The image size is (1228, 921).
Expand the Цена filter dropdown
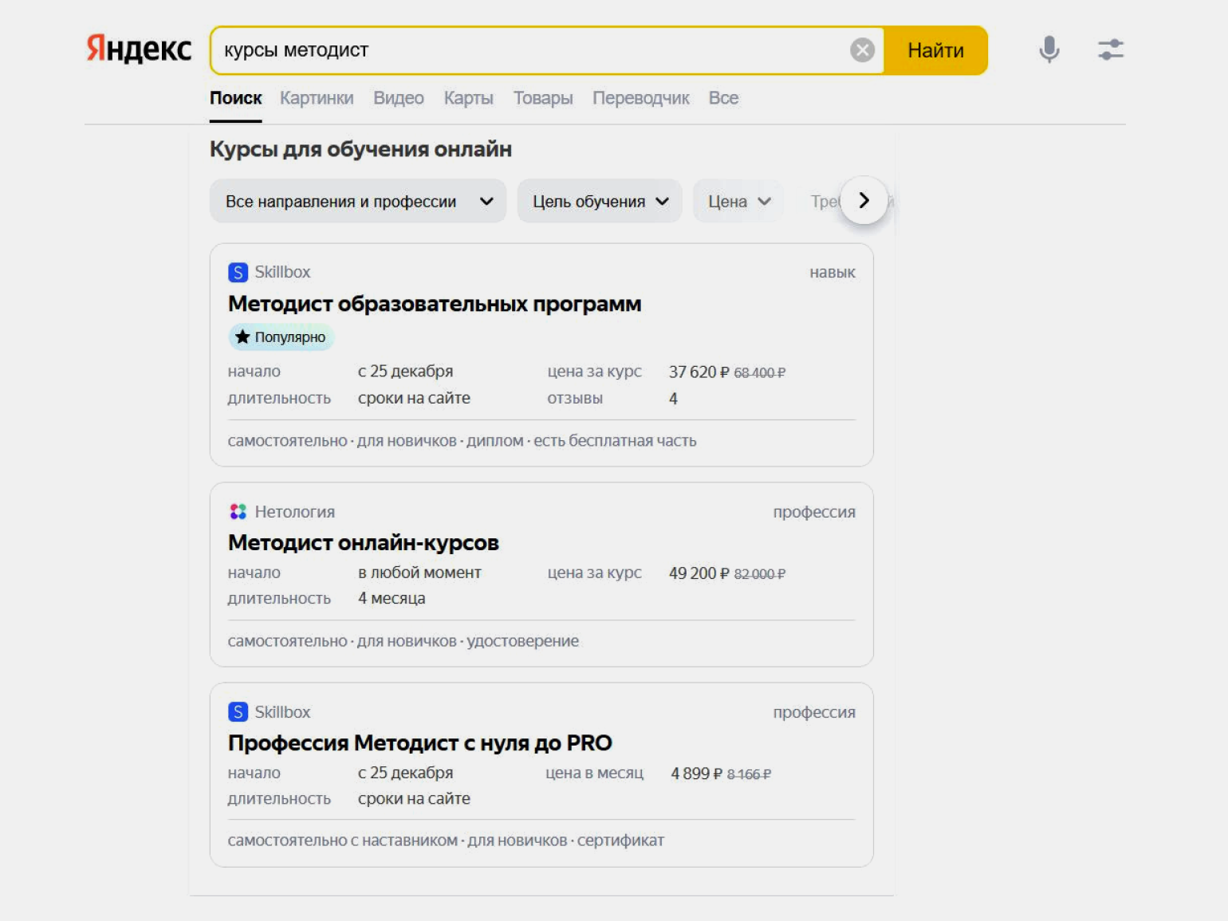(738, 201)
